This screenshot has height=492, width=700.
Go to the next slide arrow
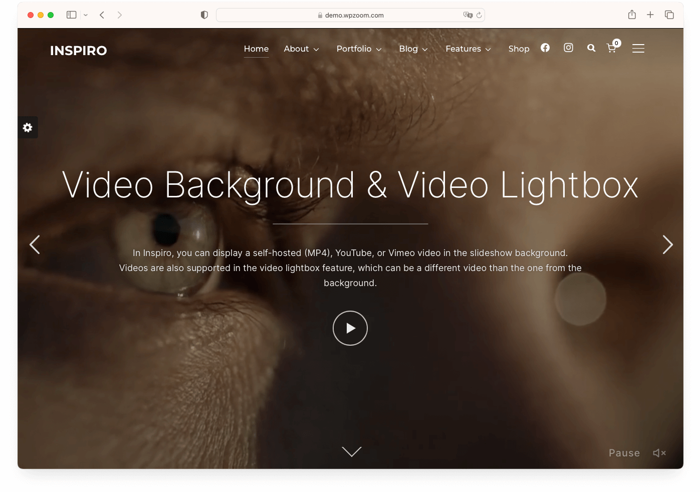point(667,245)
